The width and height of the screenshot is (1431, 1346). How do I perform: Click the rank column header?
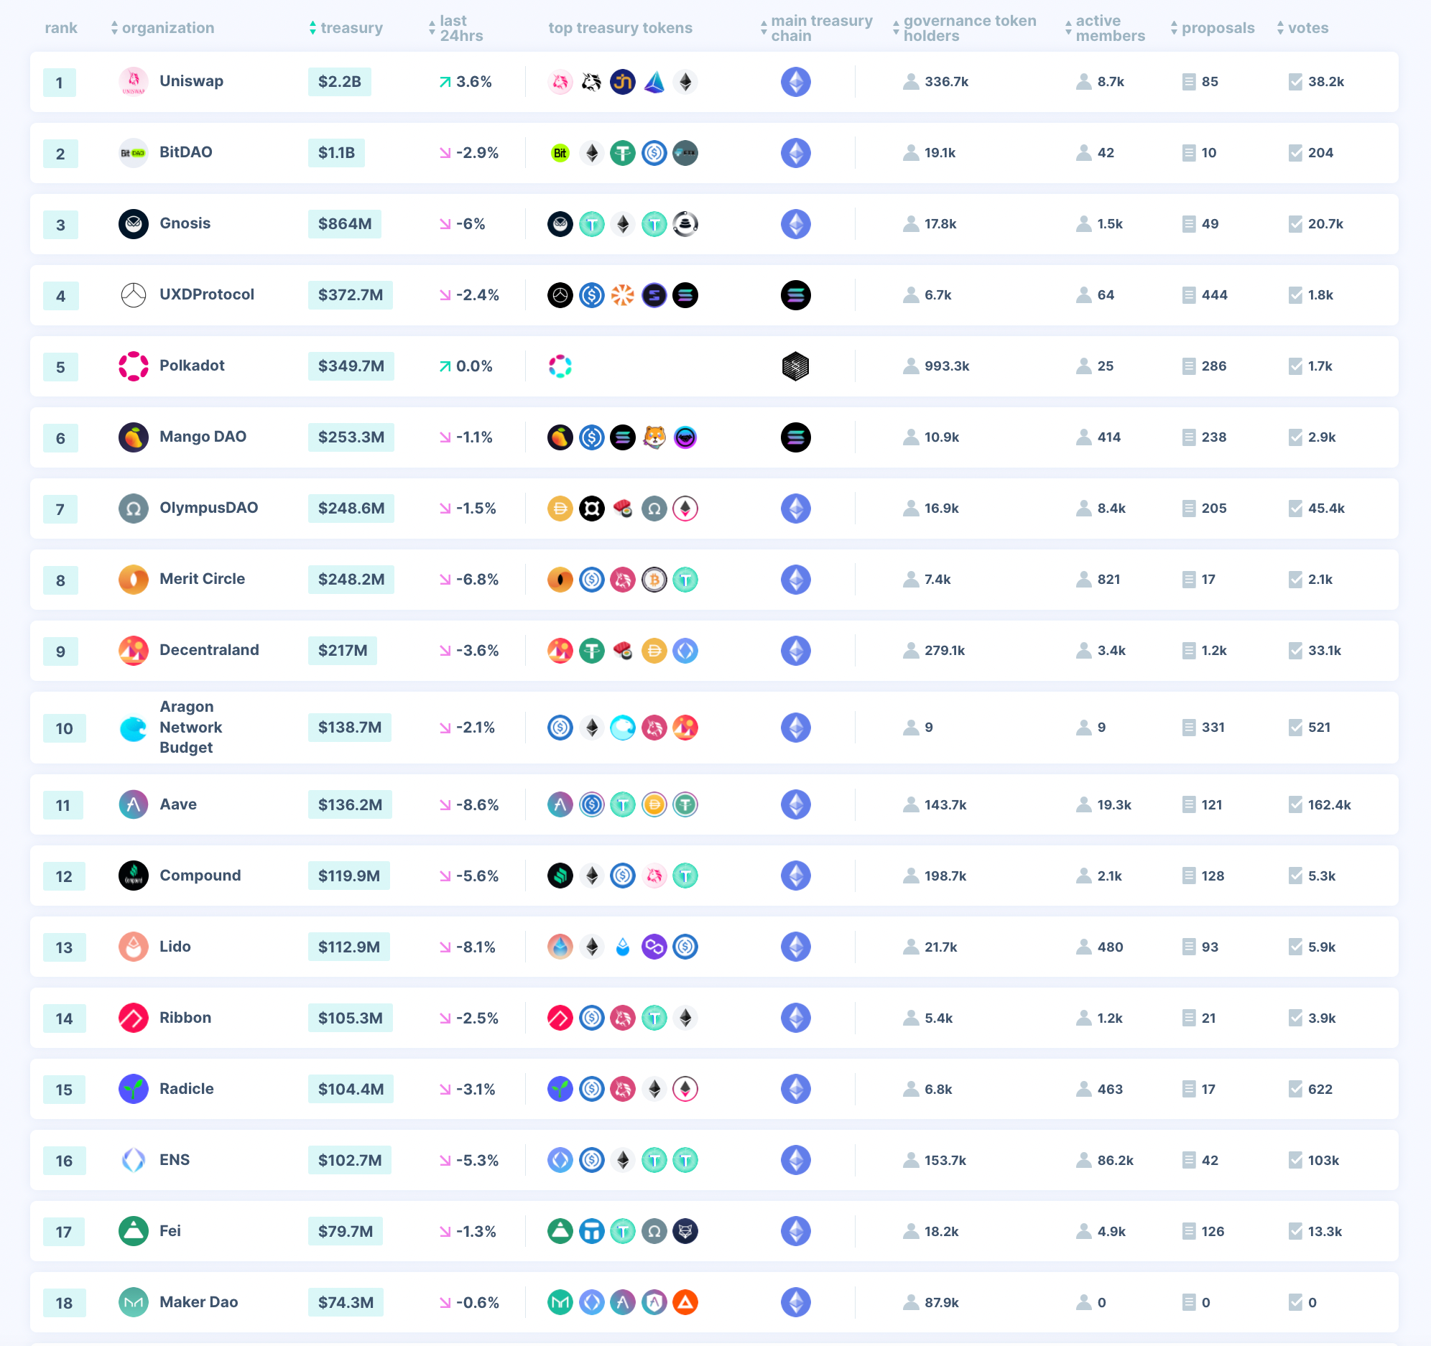coord(61,28)
